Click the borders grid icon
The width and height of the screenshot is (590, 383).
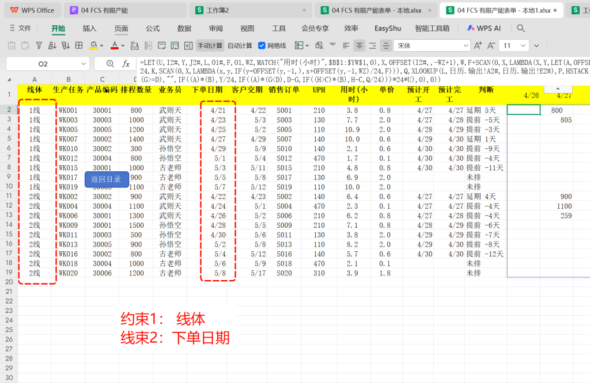pyautogui.click(x=299, y=46)
